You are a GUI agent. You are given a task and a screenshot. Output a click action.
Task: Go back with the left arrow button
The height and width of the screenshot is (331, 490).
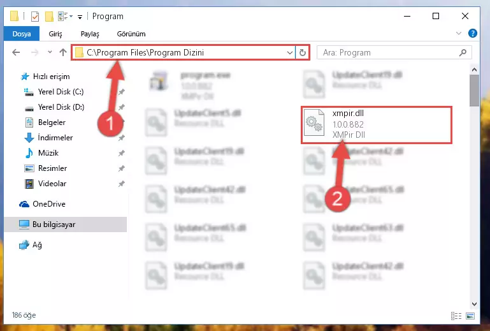pyautogui.click(x=17, y=52)
